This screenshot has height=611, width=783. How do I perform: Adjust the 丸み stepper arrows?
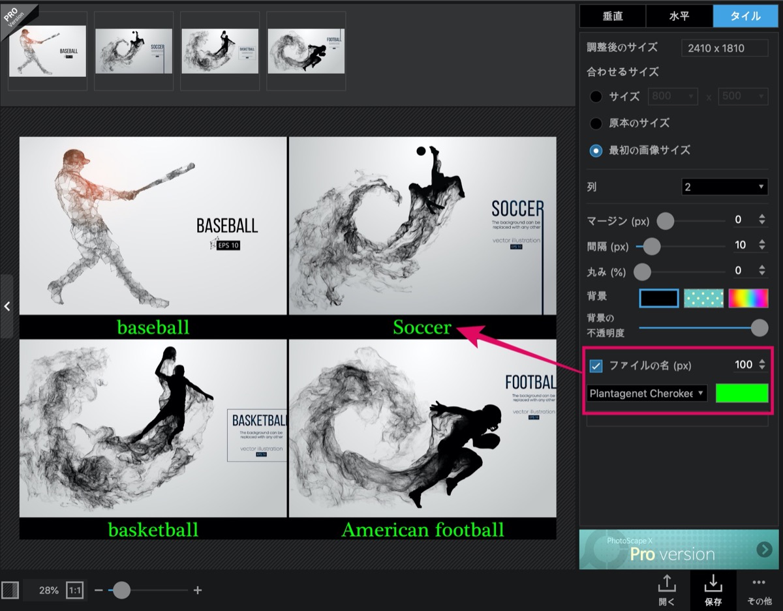point(762,271)
